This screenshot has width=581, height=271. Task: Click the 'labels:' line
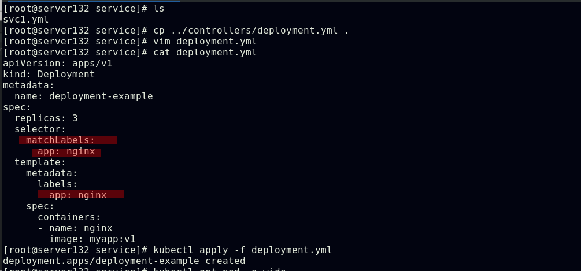(57, 184)
